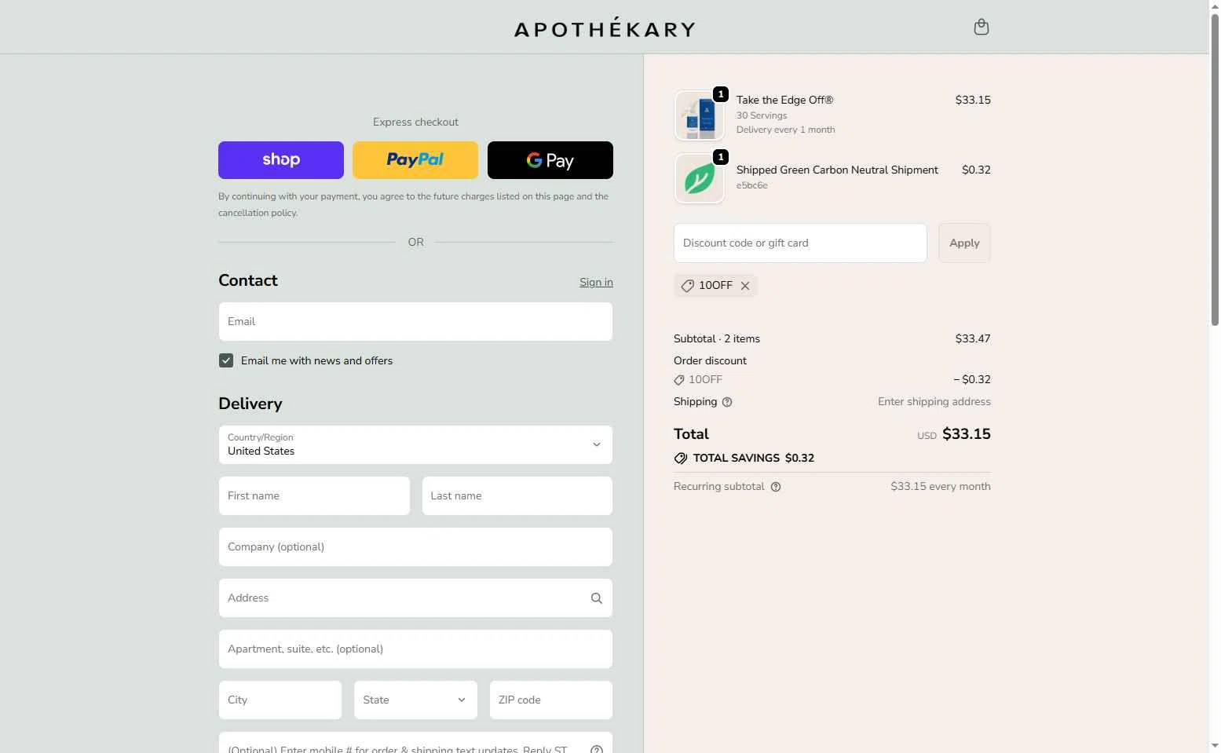Pay with PayPal button
Image resolution: width=1221 pixels, height=753 pixels.
[415, 160]
